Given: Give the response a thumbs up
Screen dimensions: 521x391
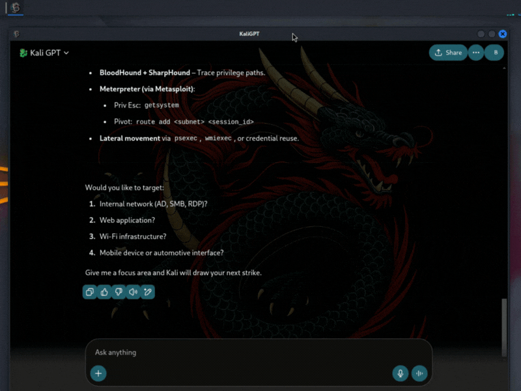Looking at the screenshot, I should [x=104, y=292].
